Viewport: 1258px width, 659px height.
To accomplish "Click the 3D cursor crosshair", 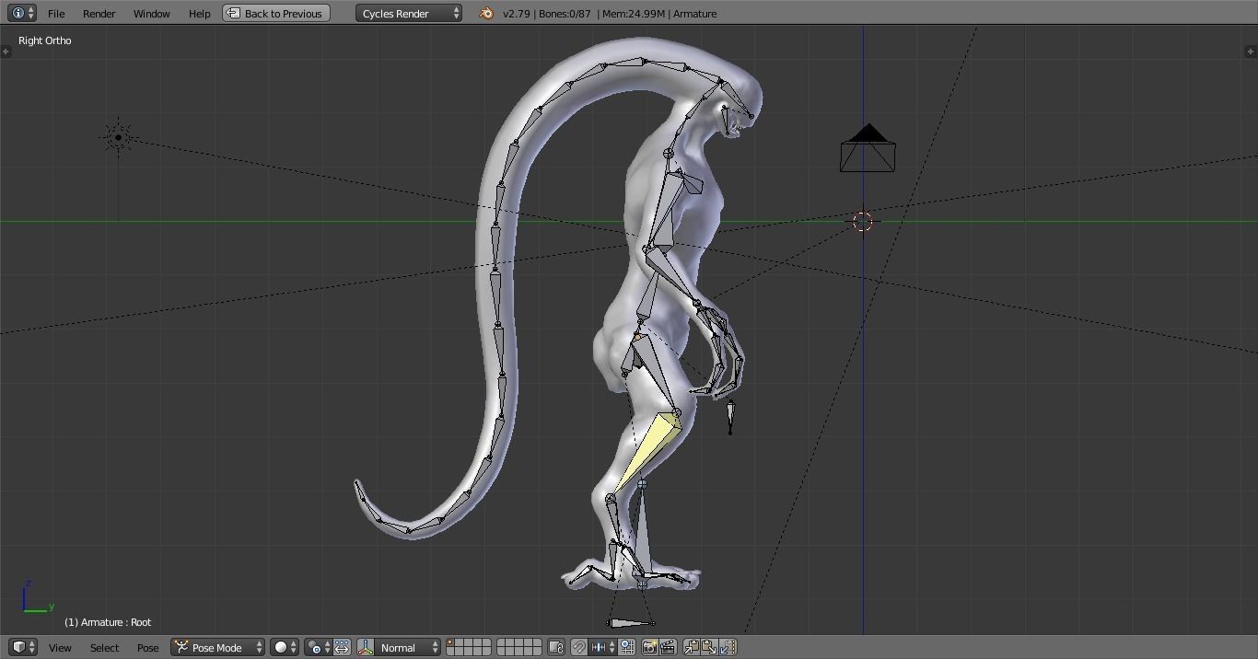I will (x=863, y=222).
